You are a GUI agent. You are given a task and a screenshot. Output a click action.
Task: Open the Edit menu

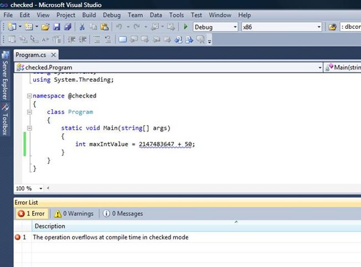pyautogui.click(x=24, y=15)
